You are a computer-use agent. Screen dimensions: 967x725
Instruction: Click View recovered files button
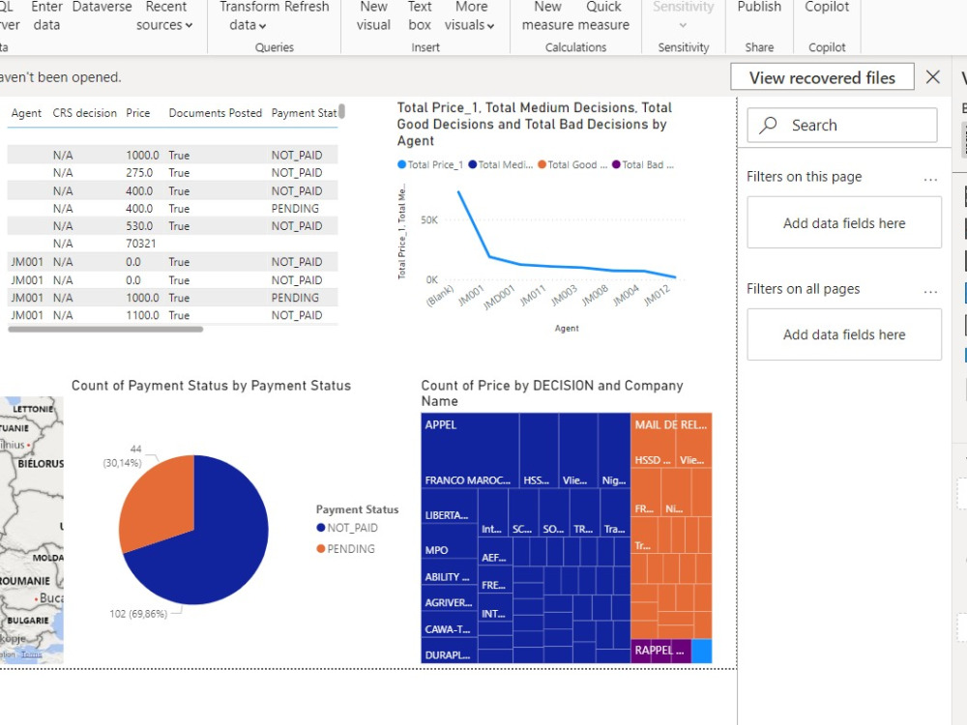822,77
